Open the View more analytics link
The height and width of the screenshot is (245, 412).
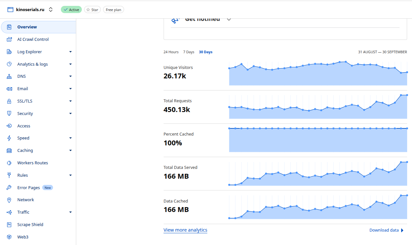point(186,230)
